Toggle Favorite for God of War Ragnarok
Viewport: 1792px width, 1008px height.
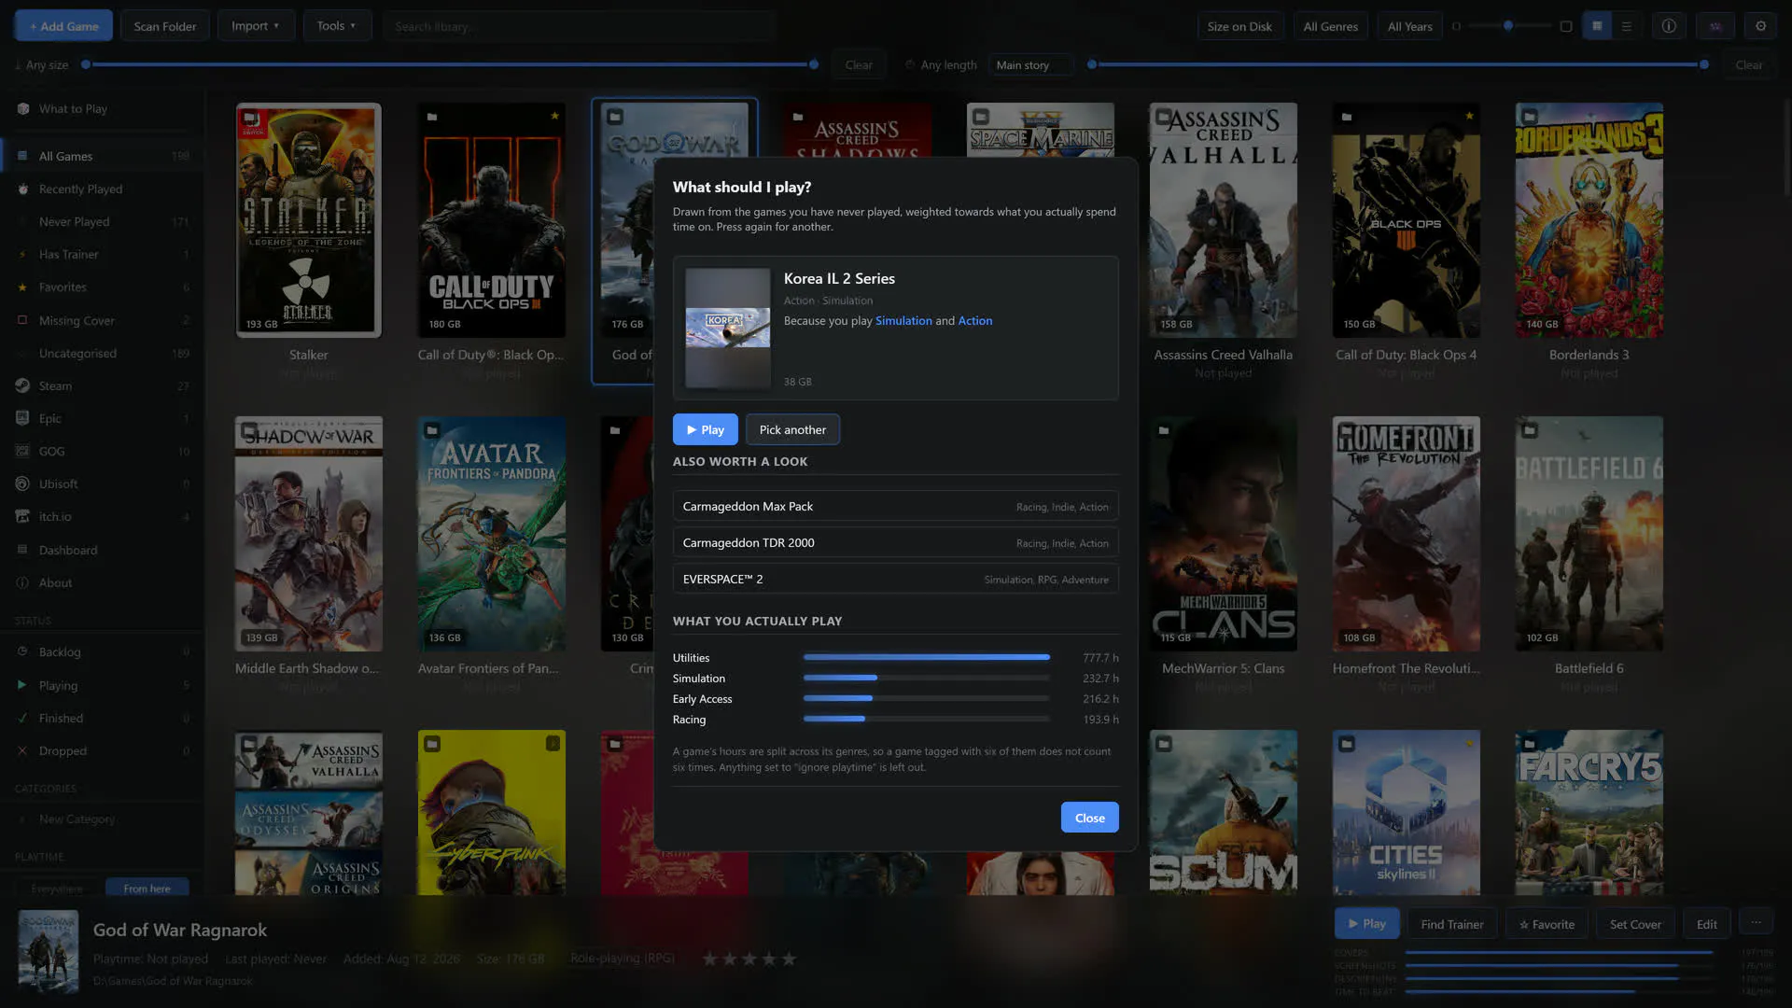(x=1547, y=924)
